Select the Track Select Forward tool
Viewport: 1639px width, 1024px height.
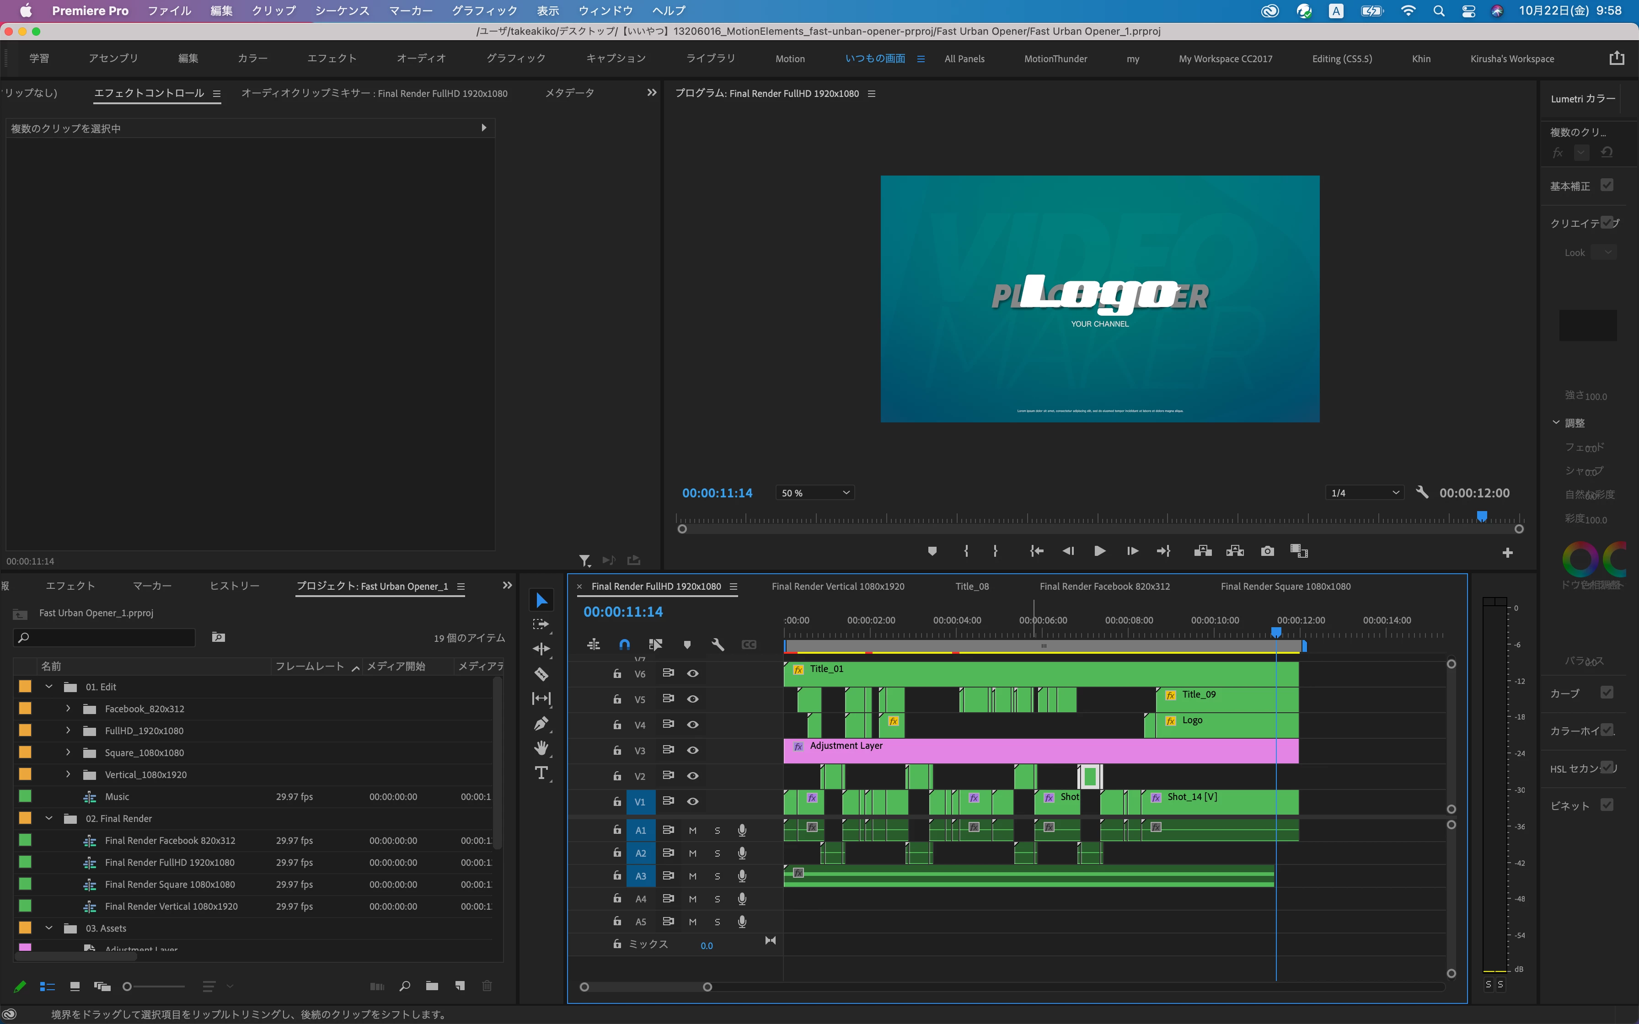(x=541, y=624)
